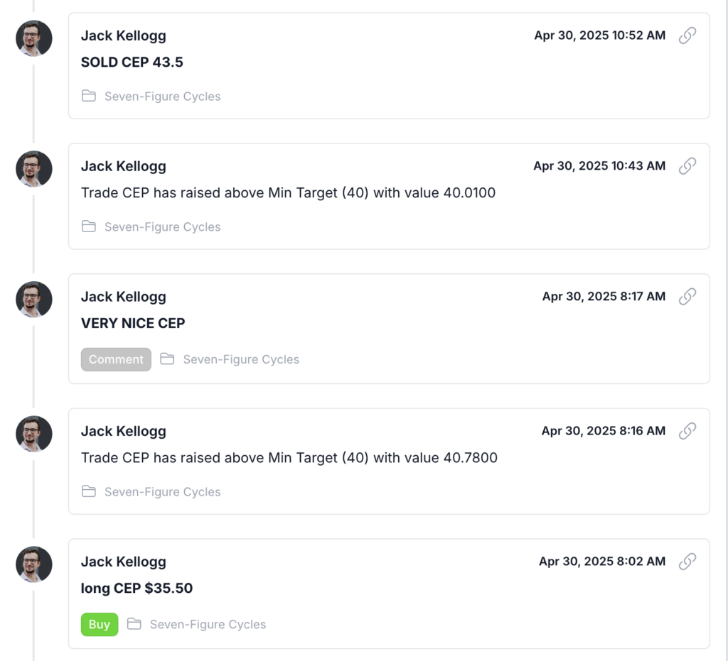Click timestamp Apr 30, 2025 10:52 AM
Viewport: 728px width, 661px height.
pos(600,35)
